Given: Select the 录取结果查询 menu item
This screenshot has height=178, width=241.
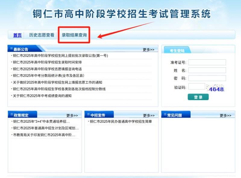Looking at the screenshot, I should 74,35.
